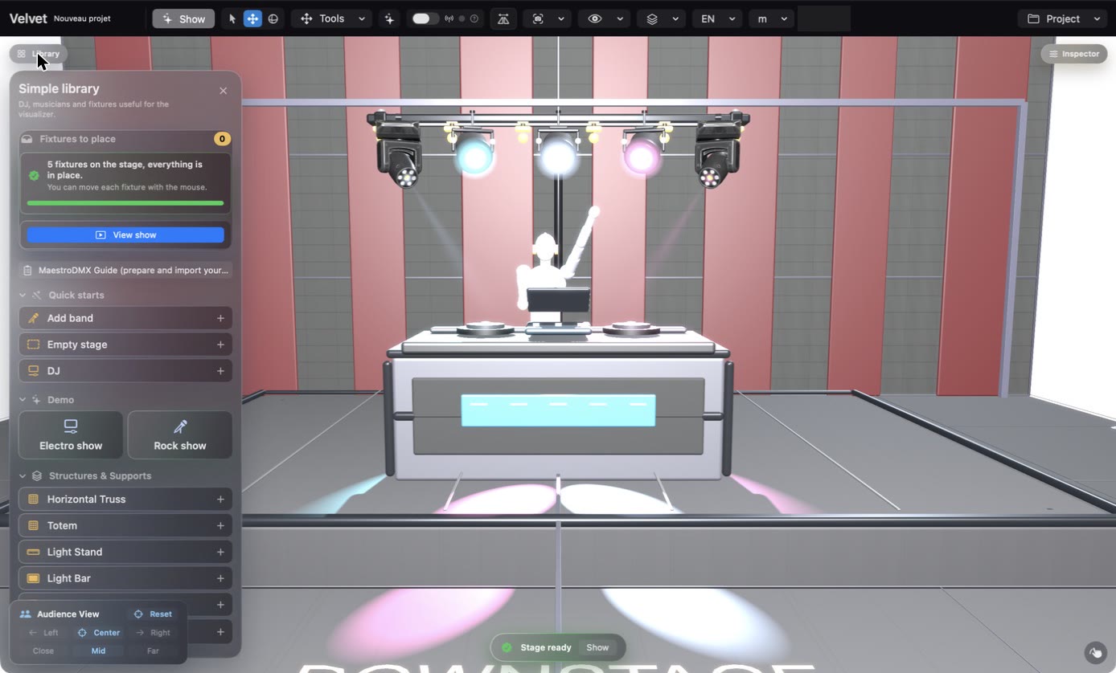The height and width of the screenshot is (673, 1116).
Task: Add a Light Stand via plus icon
Action: click(x=220, y=553)
